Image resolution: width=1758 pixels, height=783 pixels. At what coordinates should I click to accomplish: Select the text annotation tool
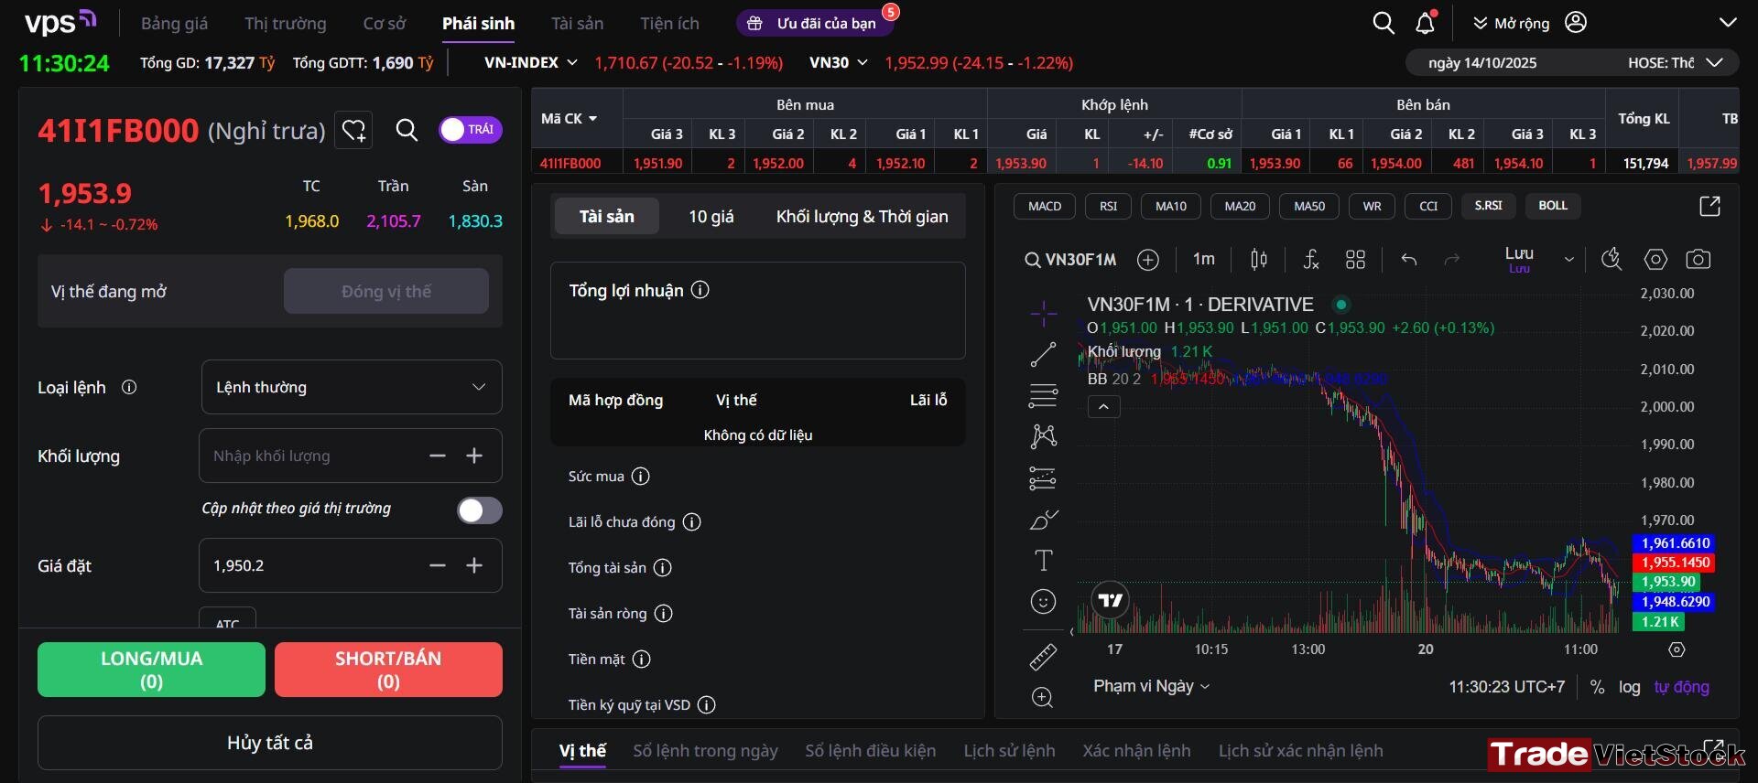(1043, 560)
